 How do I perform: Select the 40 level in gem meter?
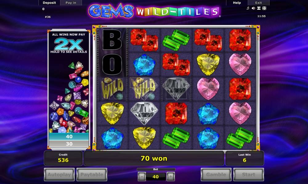coord(69,136)
